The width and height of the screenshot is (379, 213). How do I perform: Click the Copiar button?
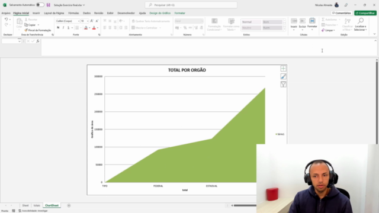pos(30,25)
